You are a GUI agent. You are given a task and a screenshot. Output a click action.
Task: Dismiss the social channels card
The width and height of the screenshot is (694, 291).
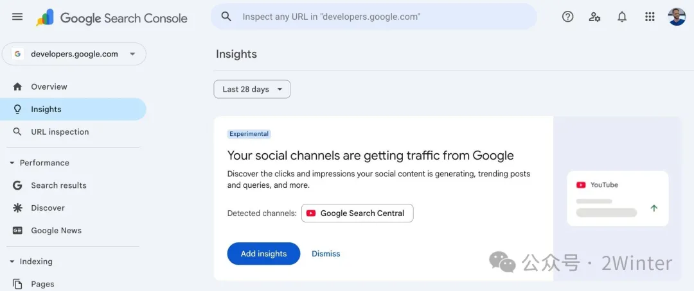(326, 253)
